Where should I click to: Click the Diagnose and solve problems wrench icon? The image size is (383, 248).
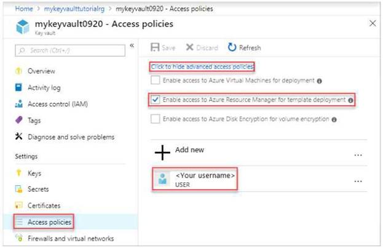18,136
